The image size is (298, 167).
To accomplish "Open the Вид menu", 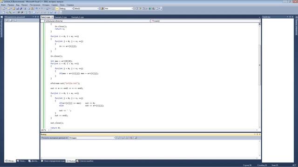I will (x=18, y=5).
